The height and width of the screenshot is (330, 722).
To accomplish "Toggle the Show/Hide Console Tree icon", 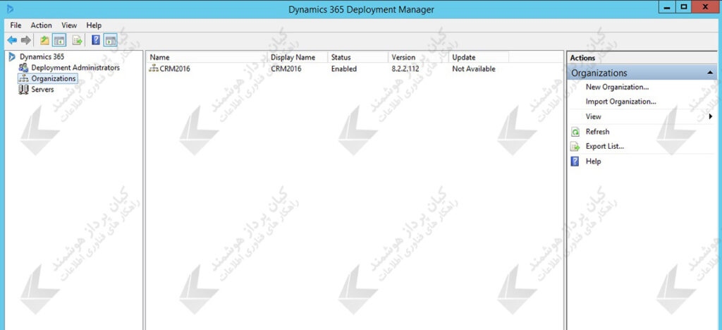I will pyautogui.click(x=59, y=40).
